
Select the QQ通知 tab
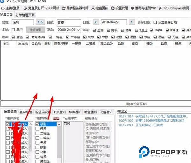pos(60,112)
